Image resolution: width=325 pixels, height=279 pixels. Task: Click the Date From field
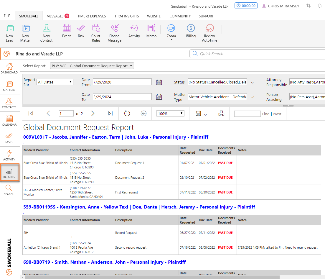coord(122,82)
